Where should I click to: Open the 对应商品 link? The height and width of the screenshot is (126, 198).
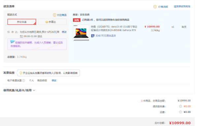point(62,15)
